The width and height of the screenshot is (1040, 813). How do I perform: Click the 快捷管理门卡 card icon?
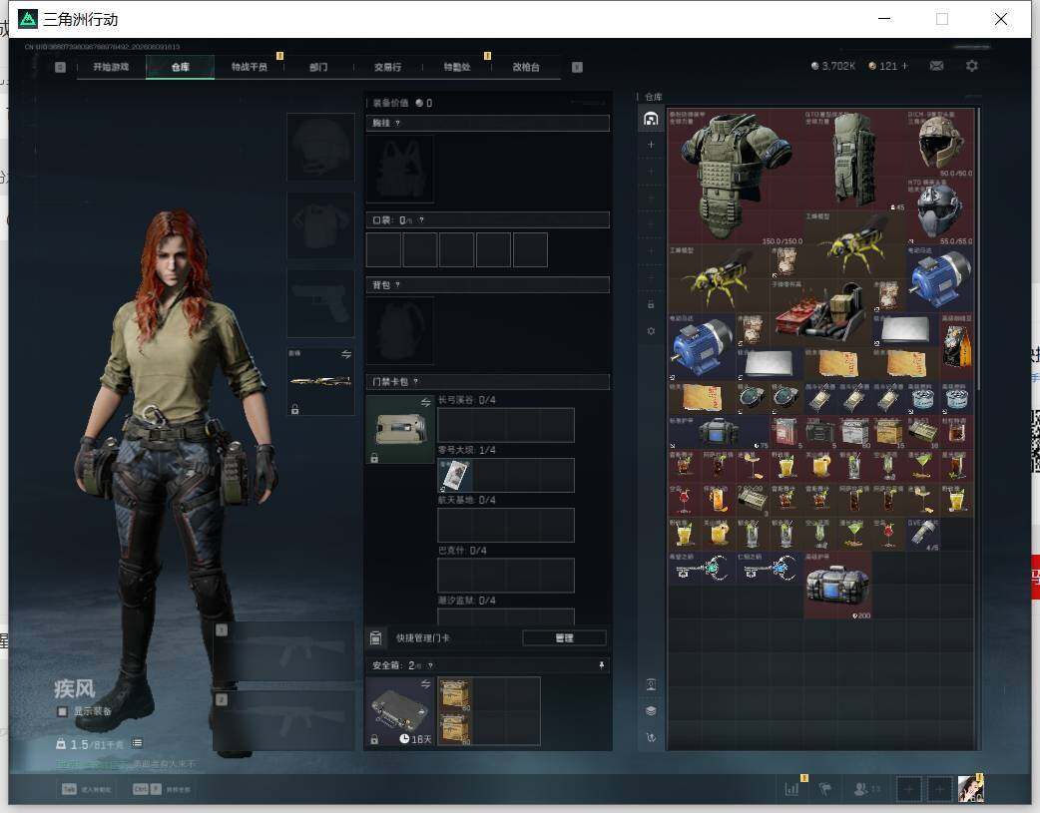pyautogui.click(x=375, y=638)
